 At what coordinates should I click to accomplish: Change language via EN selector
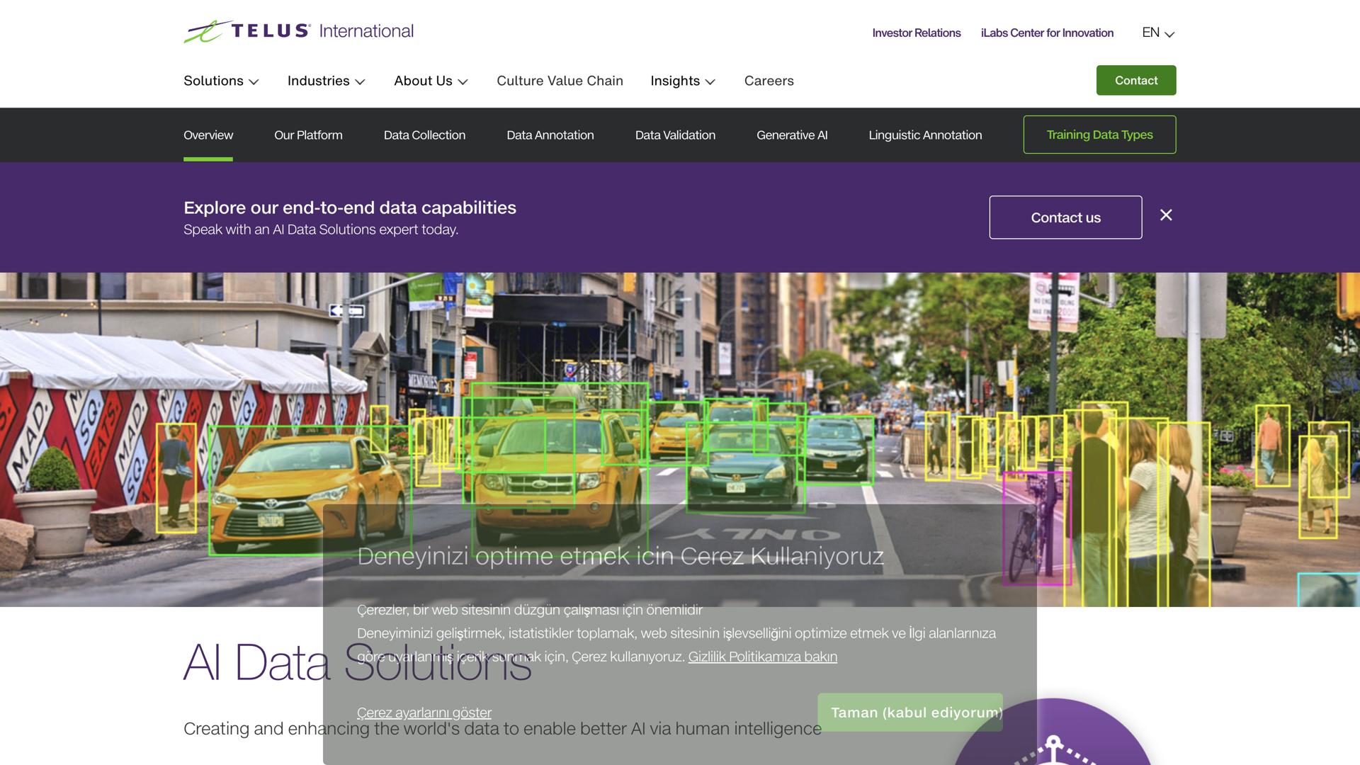(x=1158, y=33)
